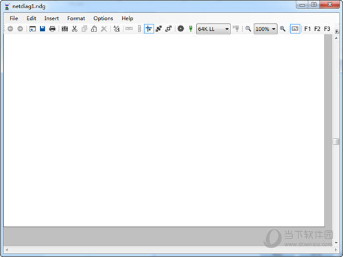This screenshot has width=343, height=257.
Task: Click the black circle node icon
Action: click(180, 29)
